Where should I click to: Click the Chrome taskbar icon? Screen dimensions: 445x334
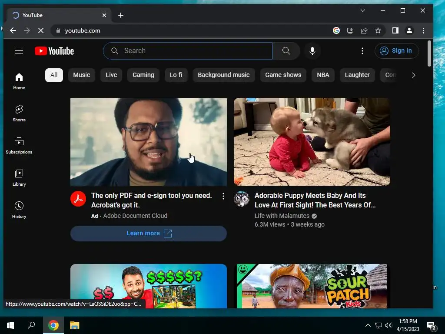click(x=53, y=325)
